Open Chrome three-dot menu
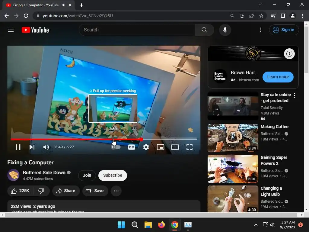309x232 pixels. pos(302,16)
